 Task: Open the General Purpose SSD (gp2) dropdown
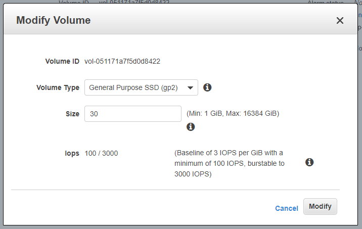pyautogui.click(x=141, y=87)
